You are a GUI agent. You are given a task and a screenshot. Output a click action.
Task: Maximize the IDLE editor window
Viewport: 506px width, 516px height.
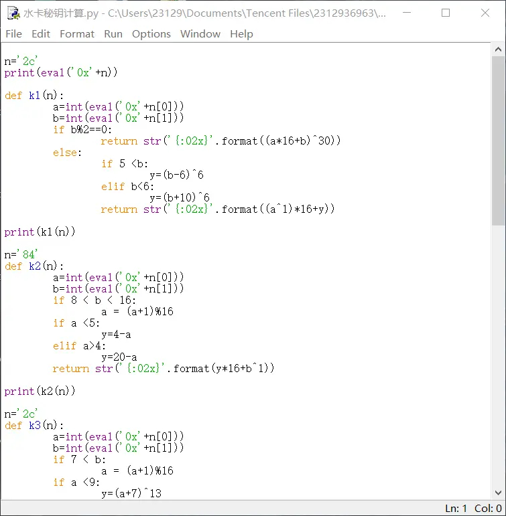coord(446,13)
